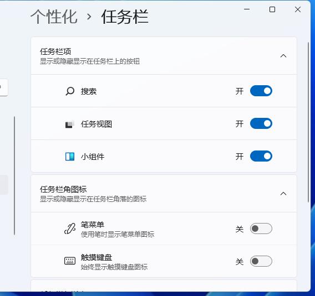Click the Task View icon

pyautogui.click(x=70, y=124)
